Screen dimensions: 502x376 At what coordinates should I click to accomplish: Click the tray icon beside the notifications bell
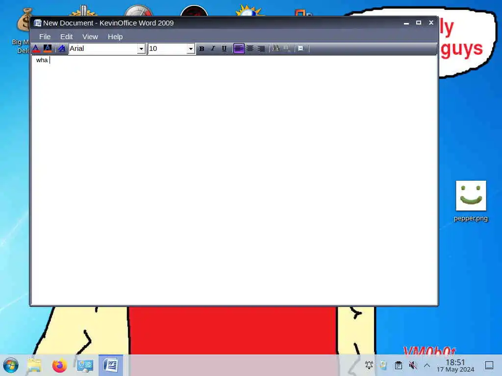pos(383,365)
